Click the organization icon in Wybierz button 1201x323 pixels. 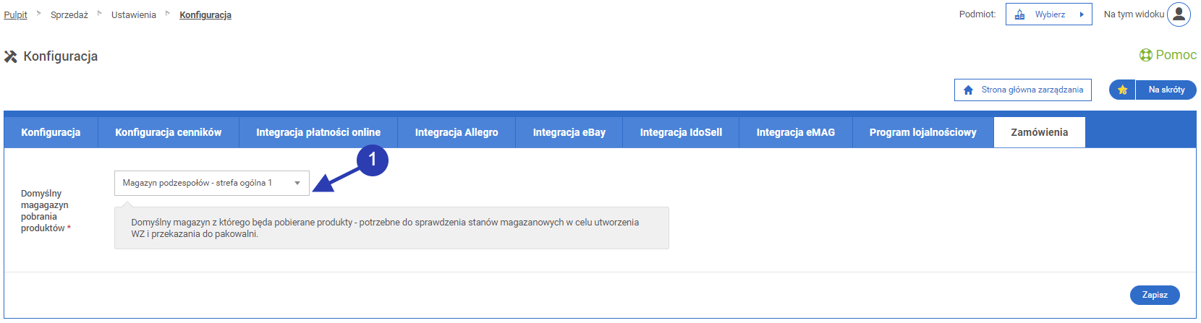1019,14
